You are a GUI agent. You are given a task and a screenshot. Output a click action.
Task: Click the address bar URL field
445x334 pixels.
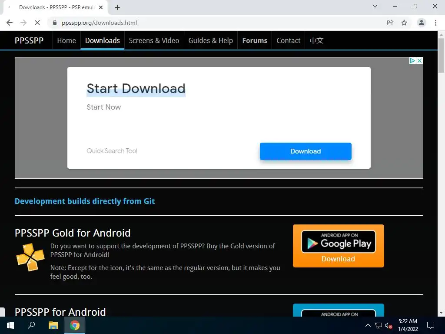pos(216,23)
